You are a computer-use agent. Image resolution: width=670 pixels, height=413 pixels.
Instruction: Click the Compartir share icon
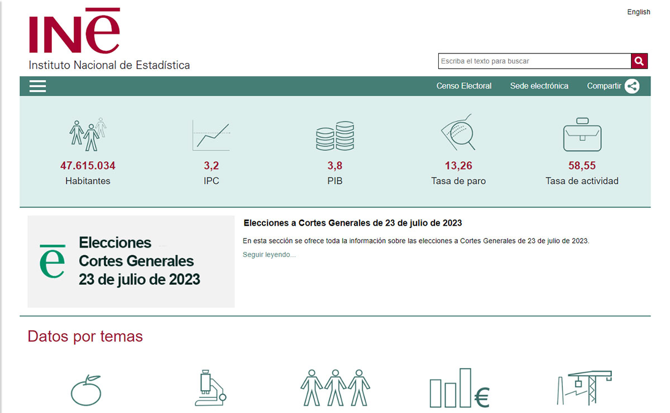[632, 86]
